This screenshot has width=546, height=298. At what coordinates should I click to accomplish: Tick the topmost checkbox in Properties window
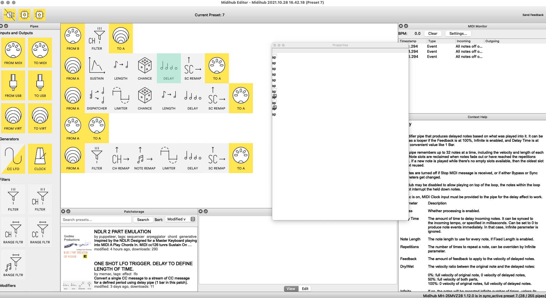[275, 56]
